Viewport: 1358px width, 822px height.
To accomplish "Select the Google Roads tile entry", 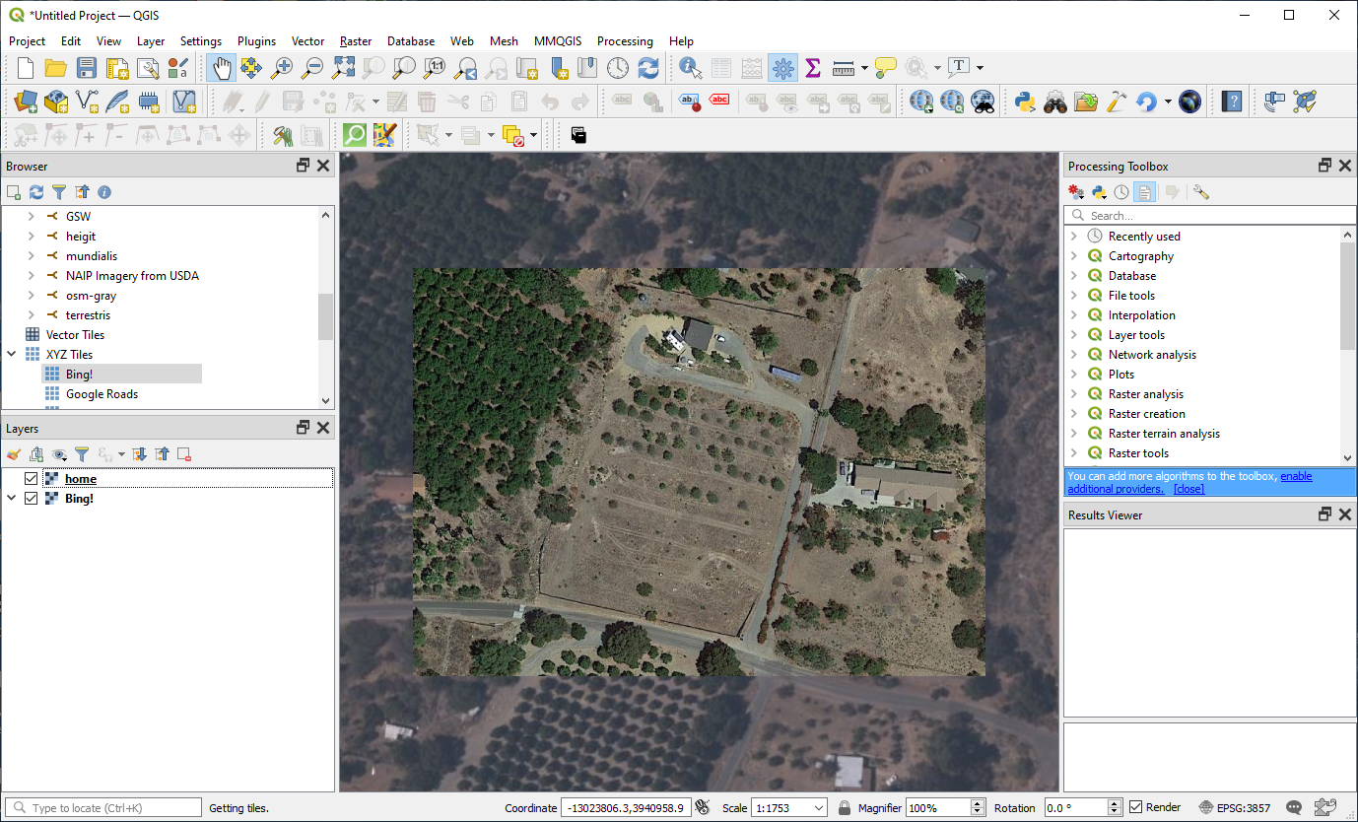I will 102,393.
